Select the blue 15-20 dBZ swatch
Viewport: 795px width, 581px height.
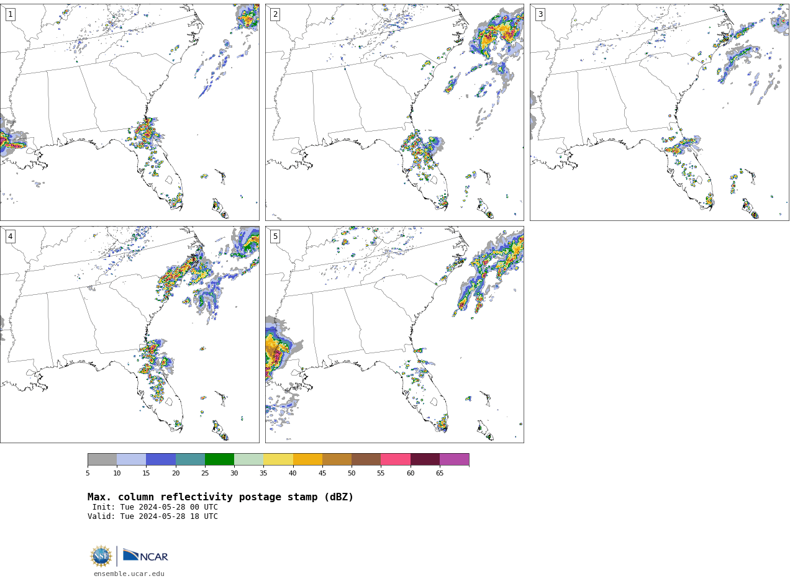click(161, 459)
